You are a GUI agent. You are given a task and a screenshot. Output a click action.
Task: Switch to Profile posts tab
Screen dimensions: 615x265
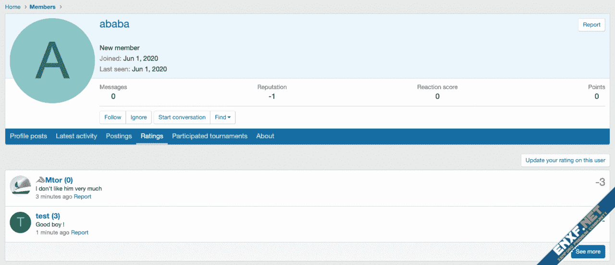(28, 136)
